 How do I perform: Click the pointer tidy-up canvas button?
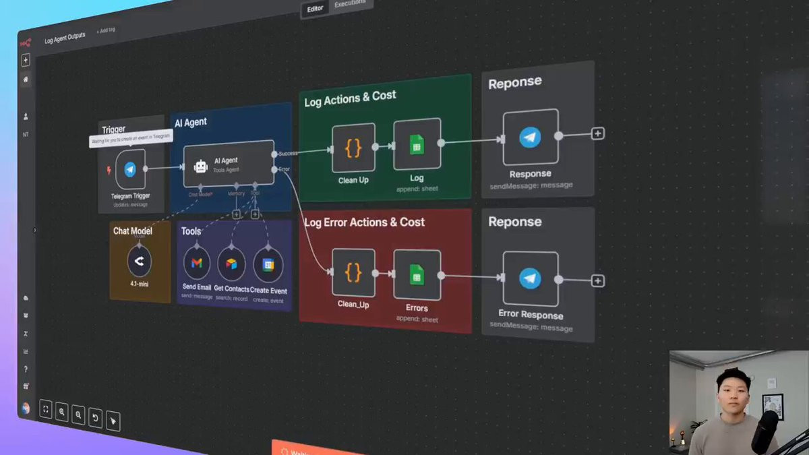[113, 422]
